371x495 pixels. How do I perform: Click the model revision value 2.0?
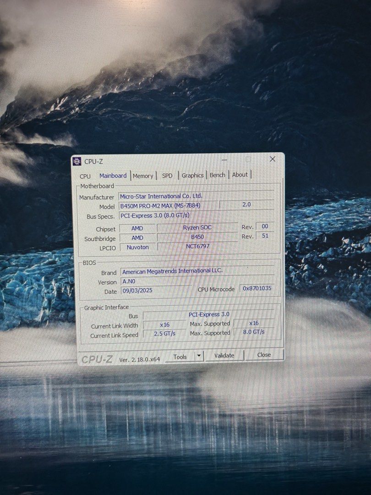pyautogui.click(x=246, y=204)
